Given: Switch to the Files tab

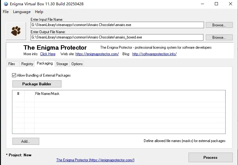Looking at the screenshot, I should 12,64.
